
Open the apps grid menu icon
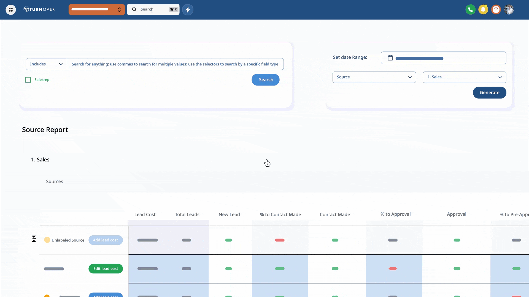11,10
